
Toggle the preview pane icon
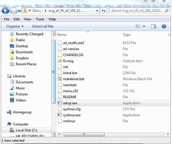click(x=154, y=26)
